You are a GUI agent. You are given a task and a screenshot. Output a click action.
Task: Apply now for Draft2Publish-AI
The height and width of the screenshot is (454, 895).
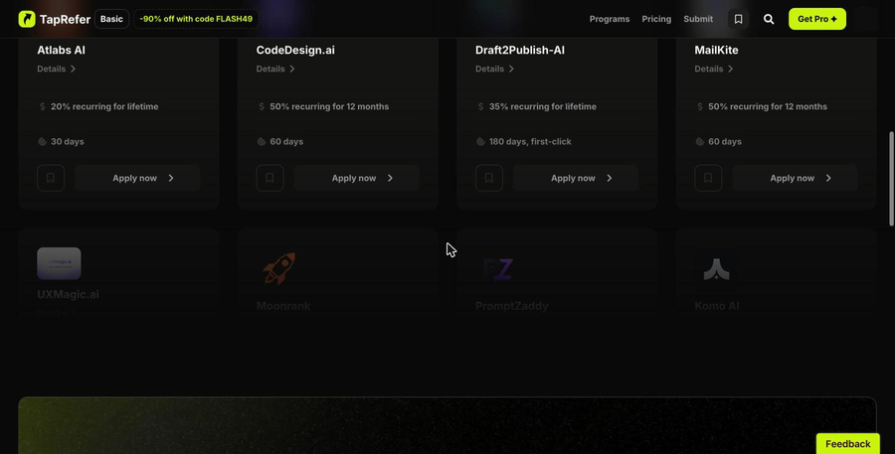click(x=576, y=178)
